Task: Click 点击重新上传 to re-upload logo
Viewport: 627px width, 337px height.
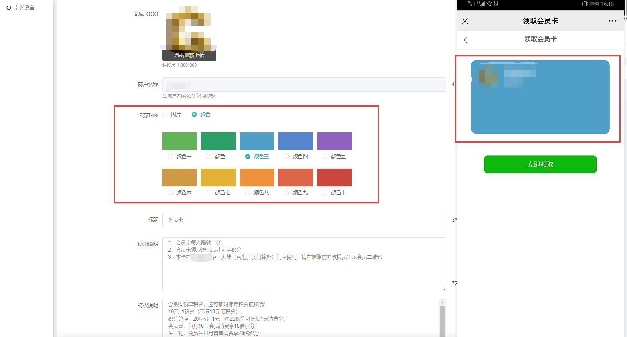Action: click(189, 56)
